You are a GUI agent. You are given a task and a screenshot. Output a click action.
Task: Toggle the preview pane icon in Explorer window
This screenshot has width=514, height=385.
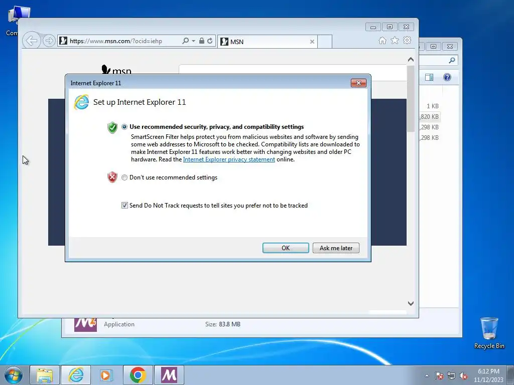pos(429,77)
